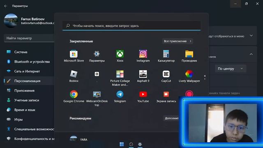Open the pinned Параметры app
The image size is (263, 148).
97,56
